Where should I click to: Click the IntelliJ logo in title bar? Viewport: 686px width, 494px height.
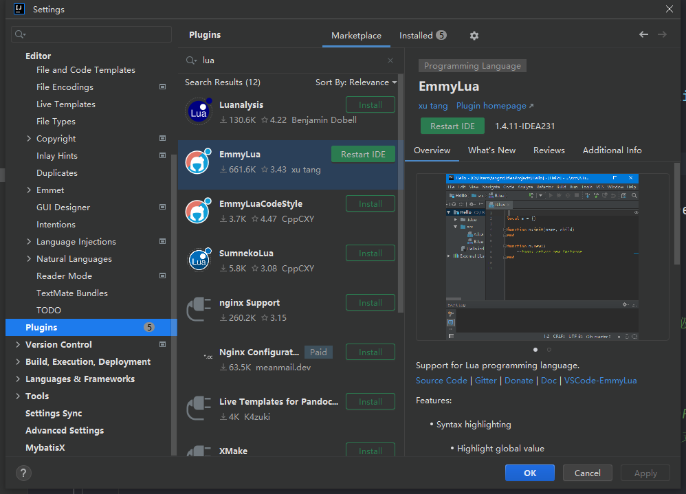tap(19, 9)
